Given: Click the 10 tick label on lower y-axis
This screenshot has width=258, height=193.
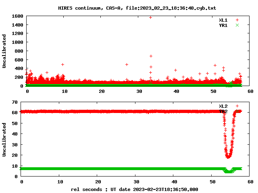Looking at the screenshot, I should [x=15, y=166].
